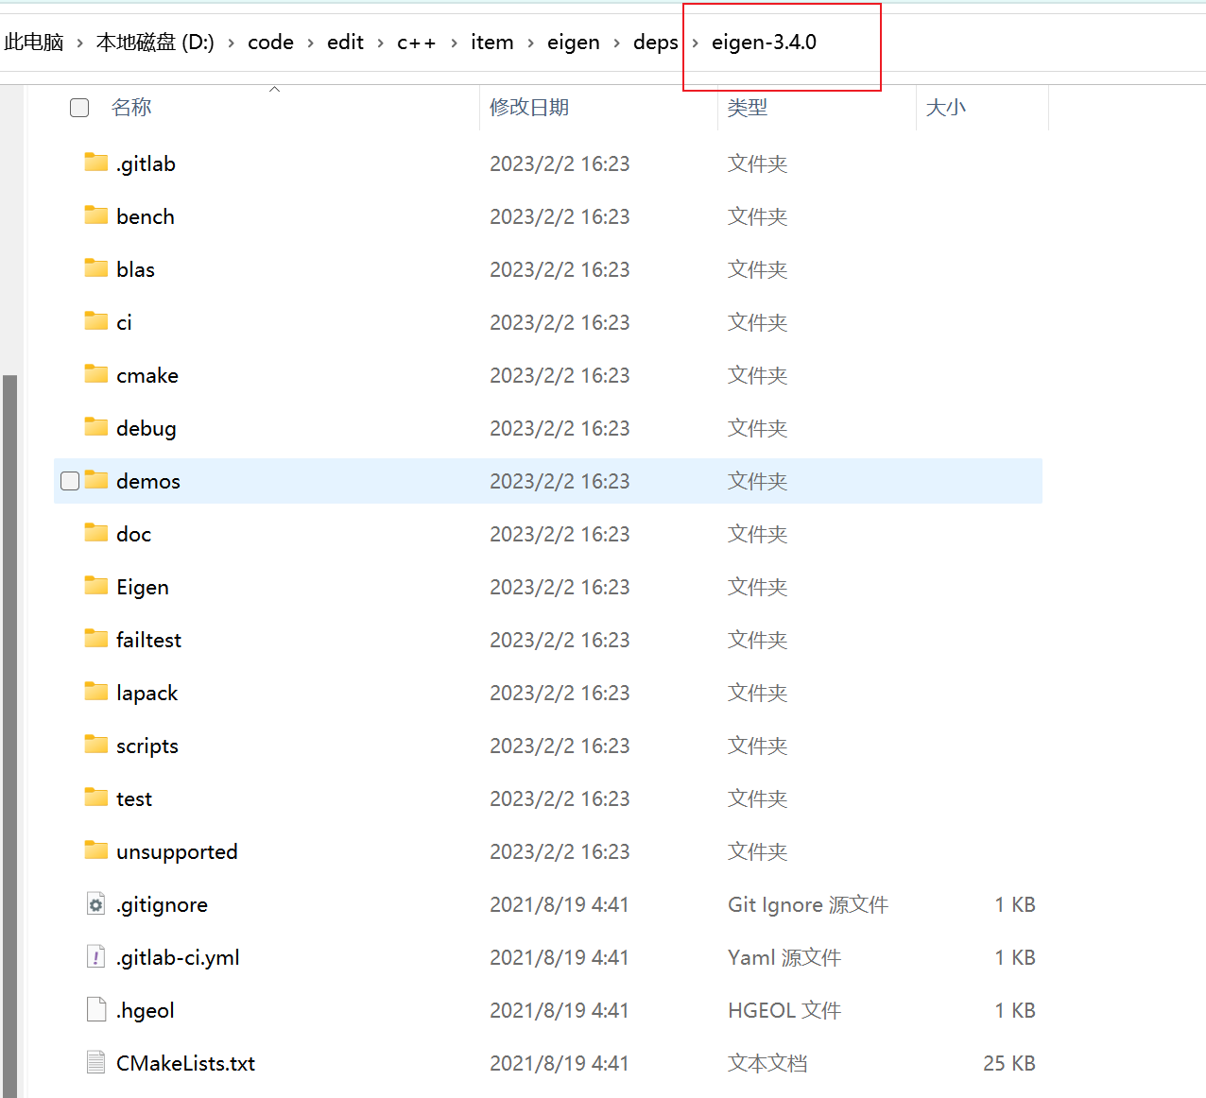
Task: Select the .gitignore file icon
Action: 95,903
